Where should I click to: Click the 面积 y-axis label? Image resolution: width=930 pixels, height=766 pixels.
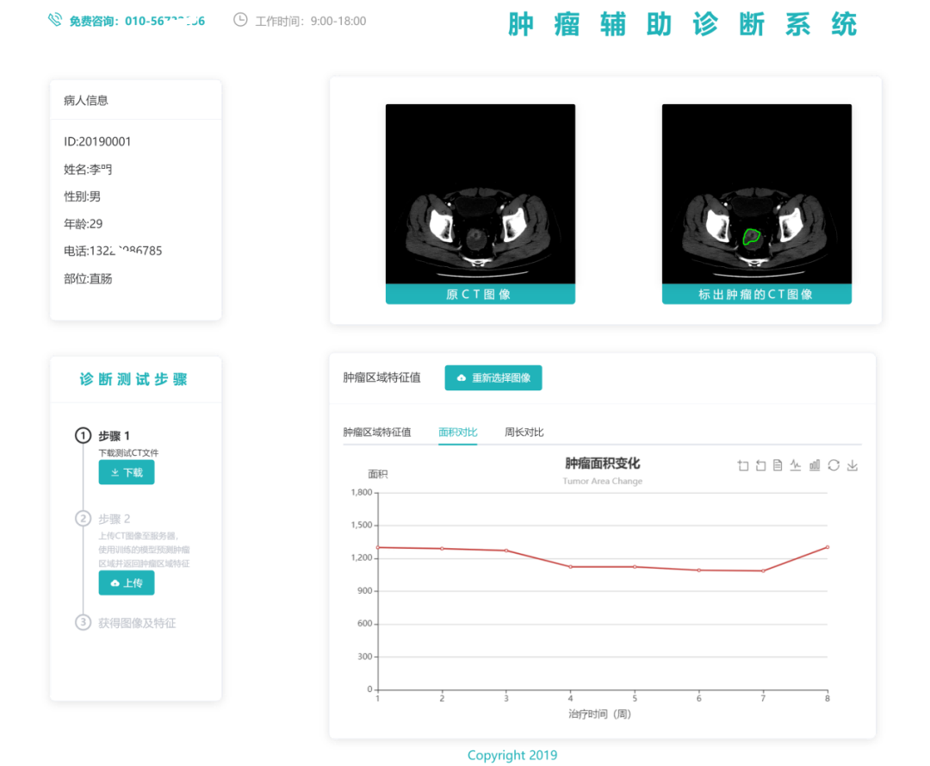click(x=378, y=474)
